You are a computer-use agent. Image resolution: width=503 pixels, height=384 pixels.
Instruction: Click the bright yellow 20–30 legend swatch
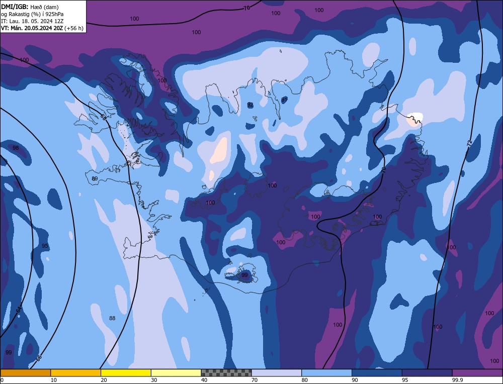pos(126,372)
